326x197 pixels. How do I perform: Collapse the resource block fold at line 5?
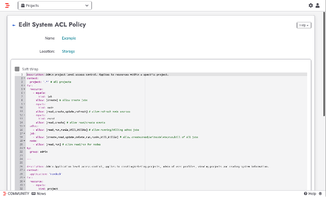tap(25, 89)
